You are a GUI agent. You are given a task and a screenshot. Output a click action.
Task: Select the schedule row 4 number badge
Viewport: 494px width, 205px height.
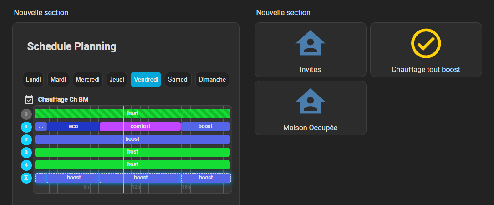(26, 165)
